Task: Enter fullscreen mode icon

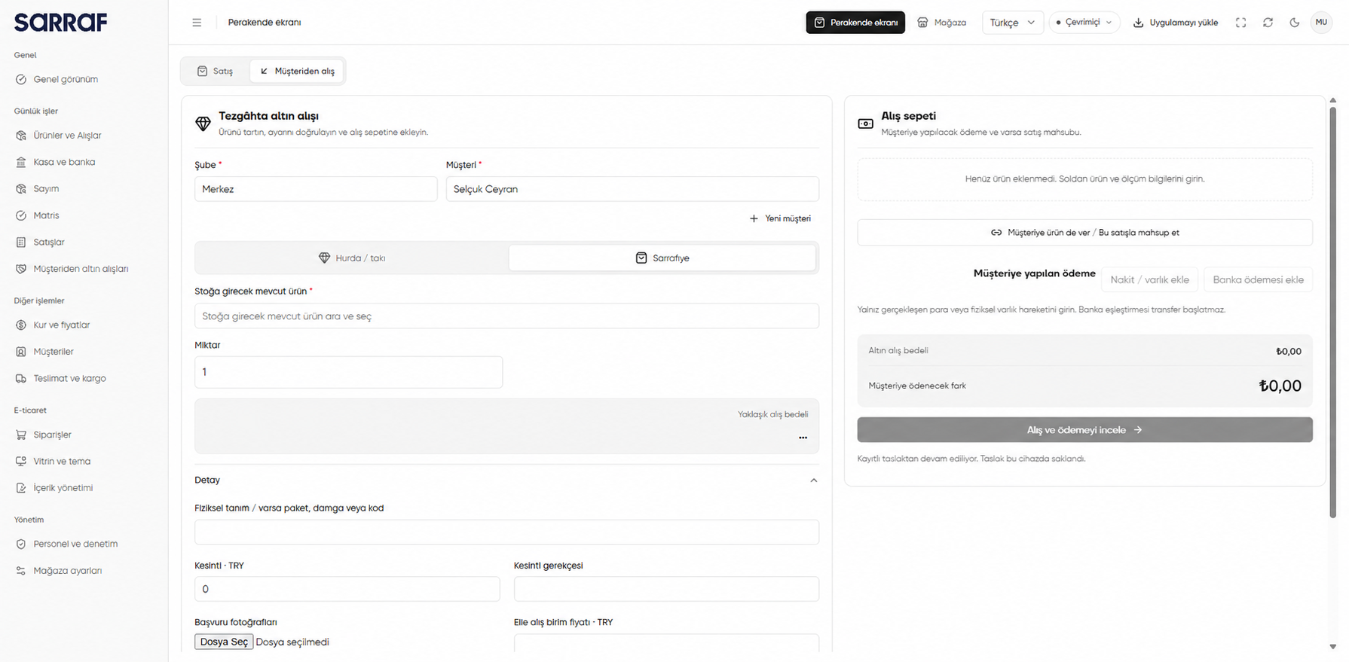Action: (x=1240, y=23)
